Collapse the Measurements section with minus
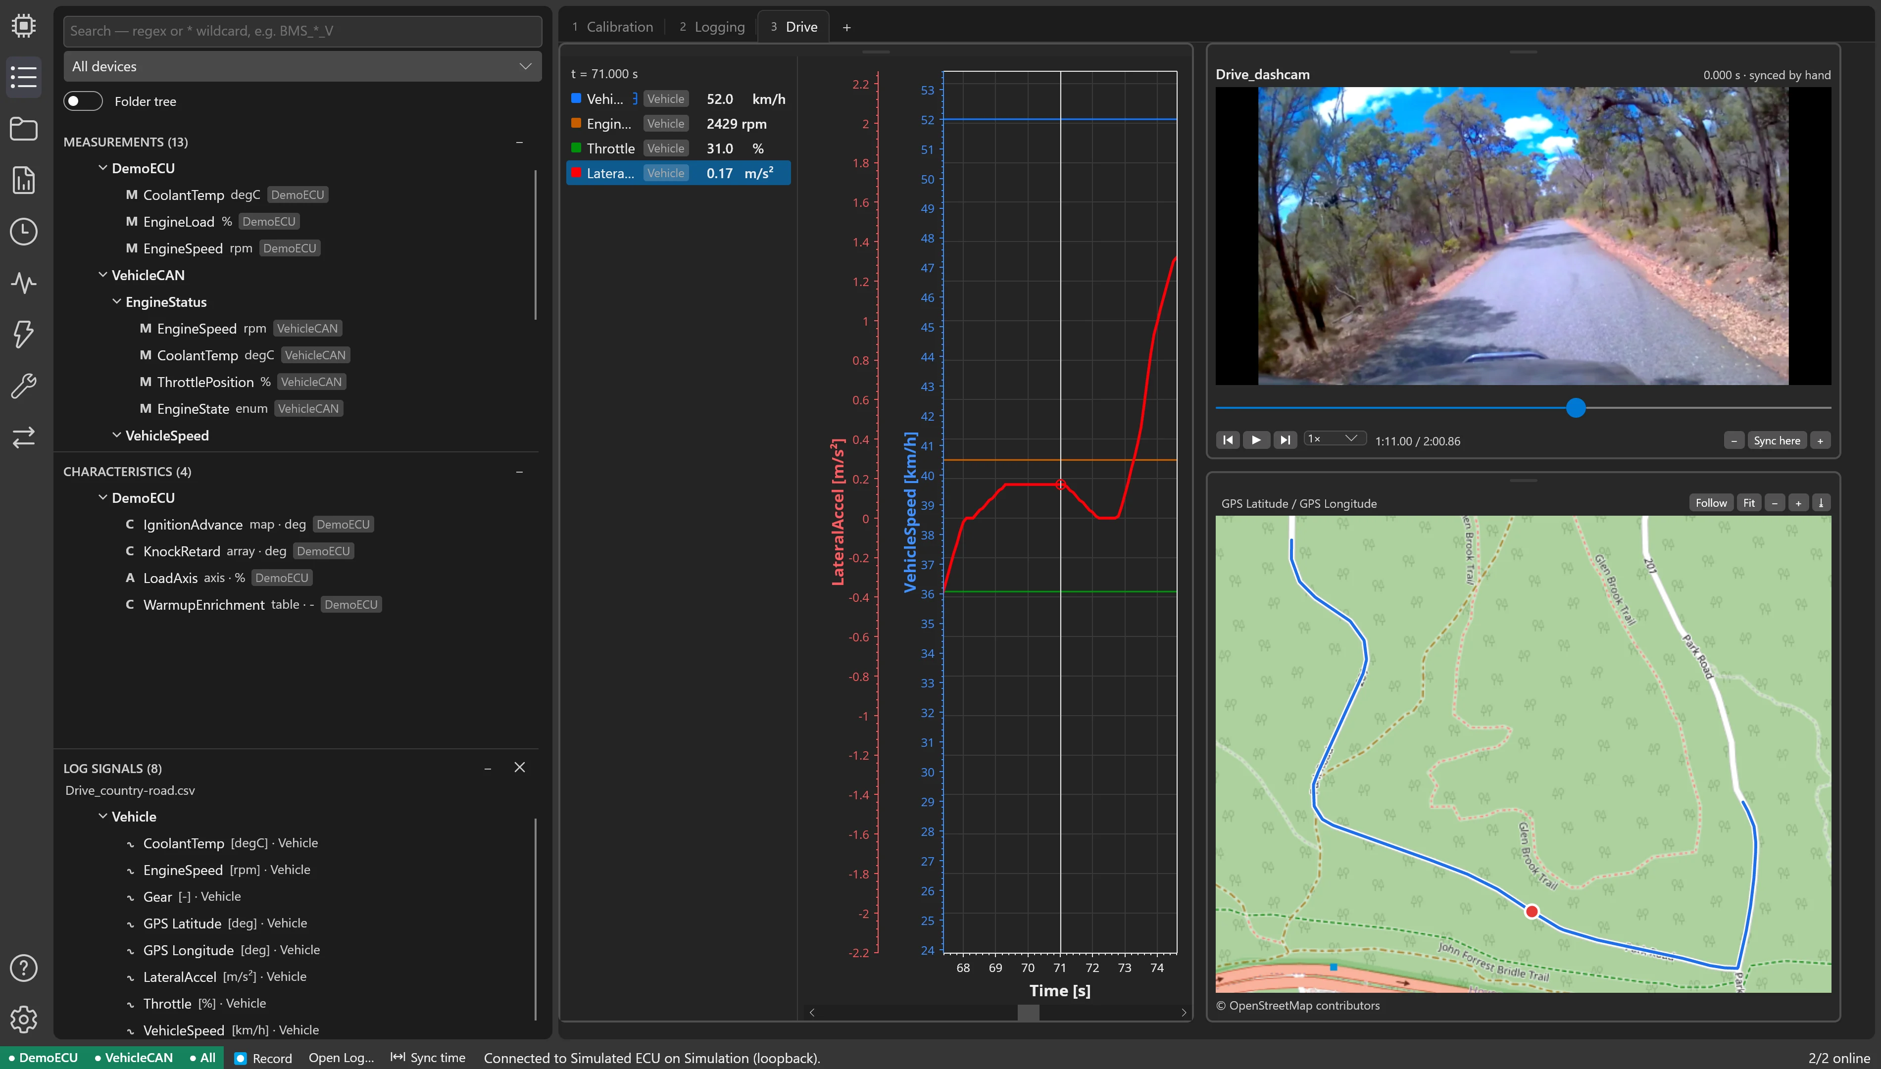The image size is (1881, 1069). 519,142
